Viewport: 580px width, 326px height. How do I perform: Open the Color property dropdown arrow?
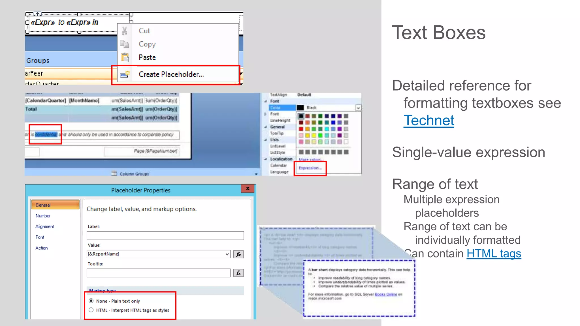(x=358, y=108)
